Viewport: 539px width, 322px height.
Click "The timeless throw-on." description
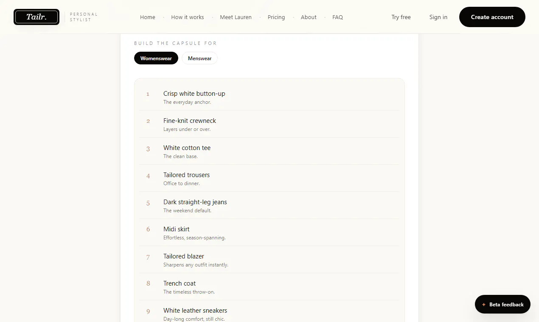tap(189, 292)
